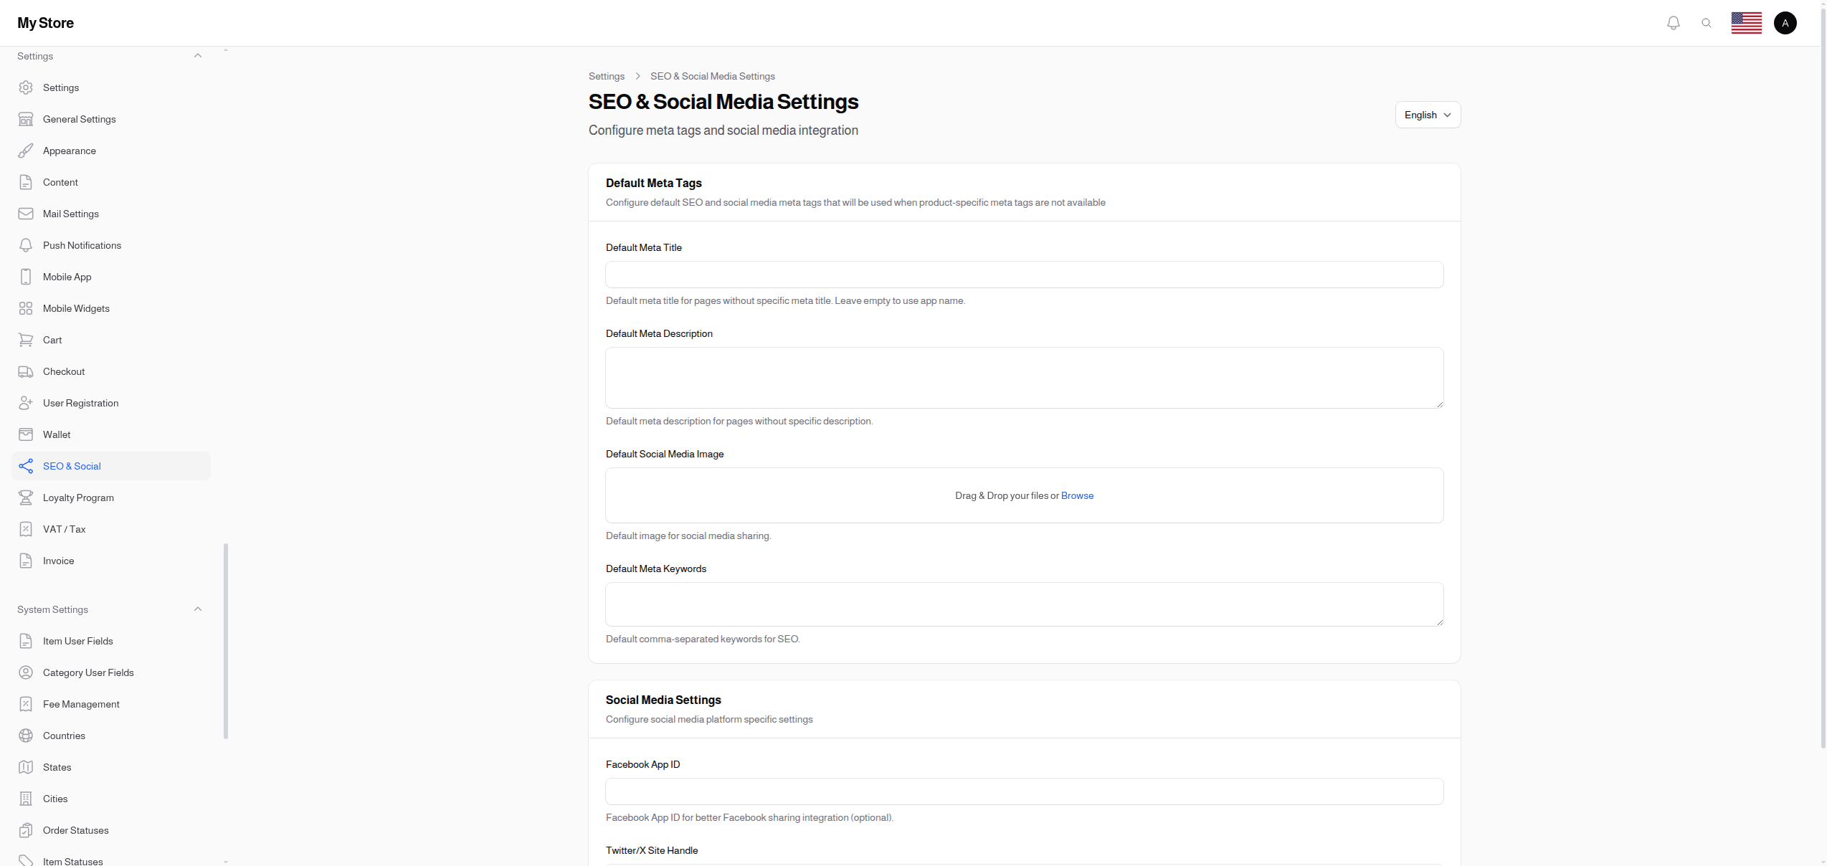This screenshot has height=866, width=1827.
Task: Open Fee Management from the sidebar
Action: click(x=81, y=704)
